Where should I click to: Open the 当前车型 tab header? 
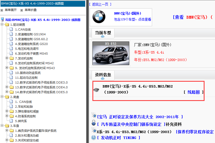click(x=103, y=33)
